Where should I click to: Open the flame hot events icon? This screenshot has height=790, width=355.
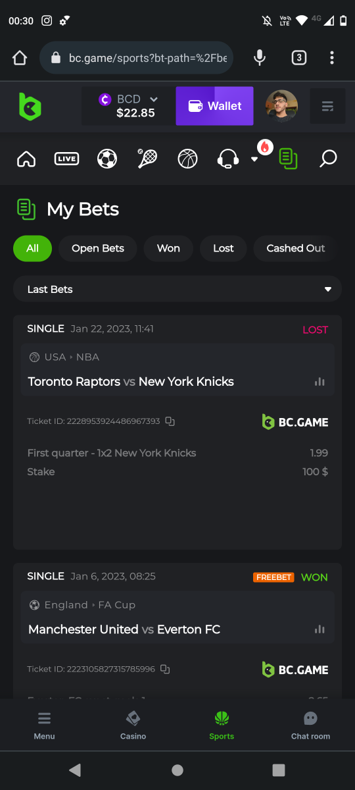(265, 147)
